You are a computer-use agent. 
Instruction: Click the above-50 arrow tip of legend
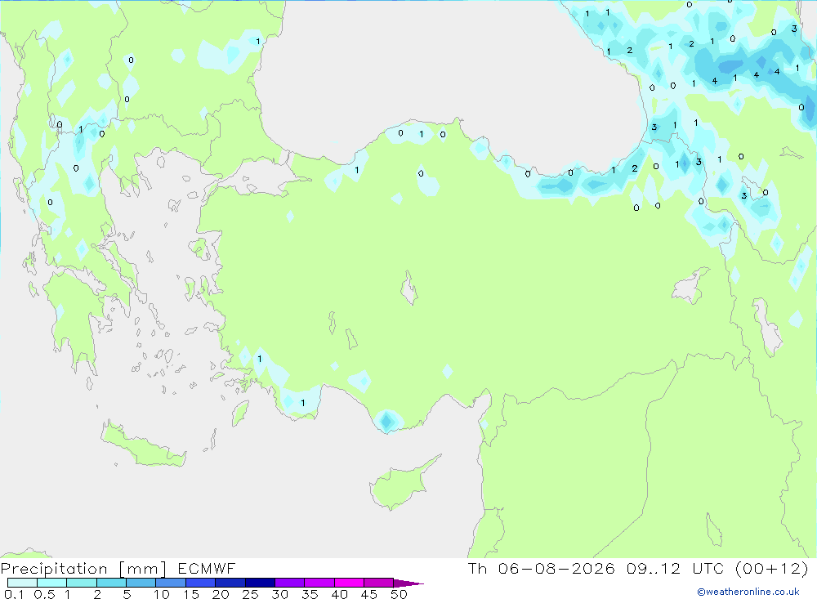[408, 583]
